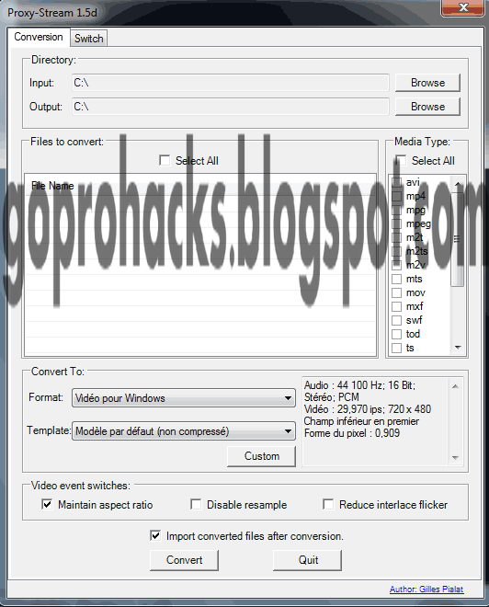Screen dimensions: 489x607
Task: Click the Quit button
Action: tap(308, 560)
